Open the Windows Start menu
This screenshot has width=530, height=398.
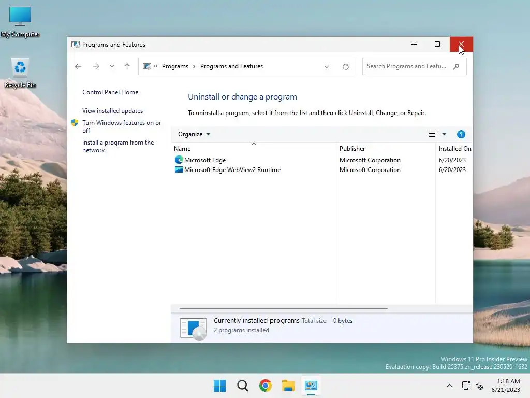[x=219, y=386]
